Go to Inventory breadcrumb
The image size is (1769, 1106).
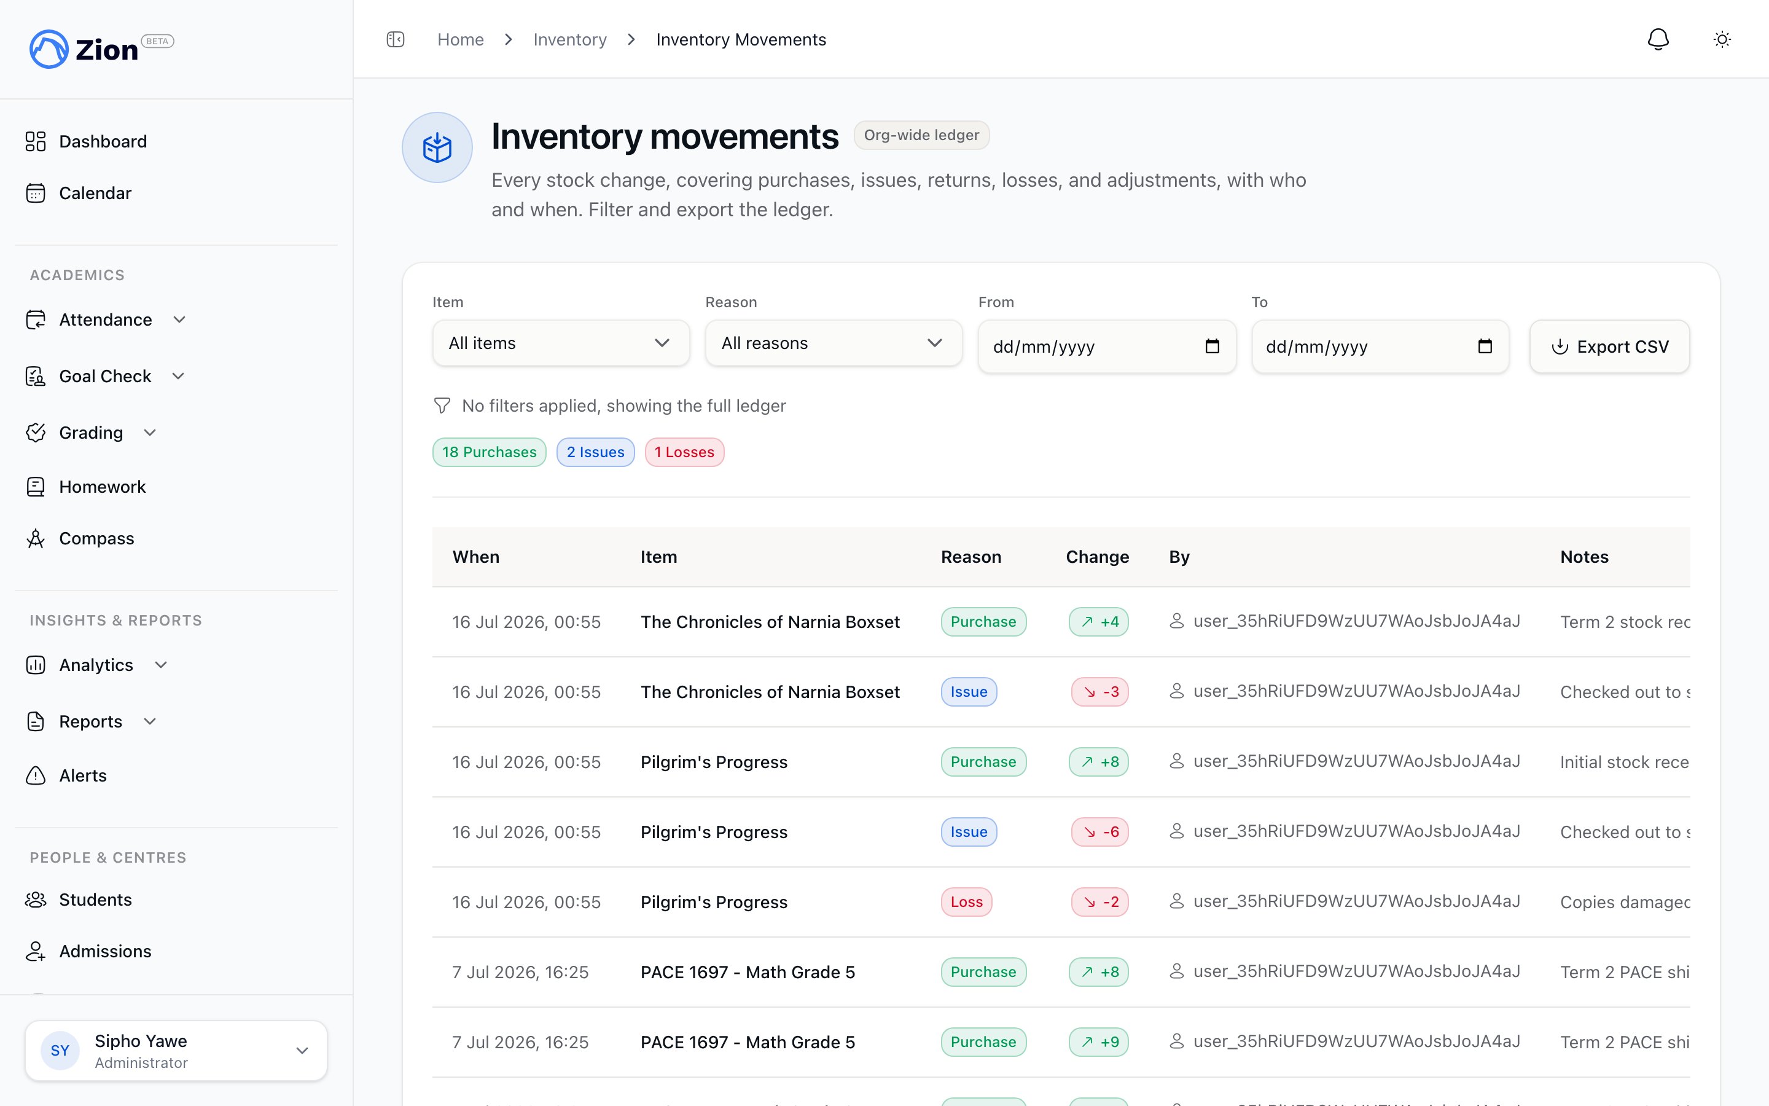(x=570, y=39)
